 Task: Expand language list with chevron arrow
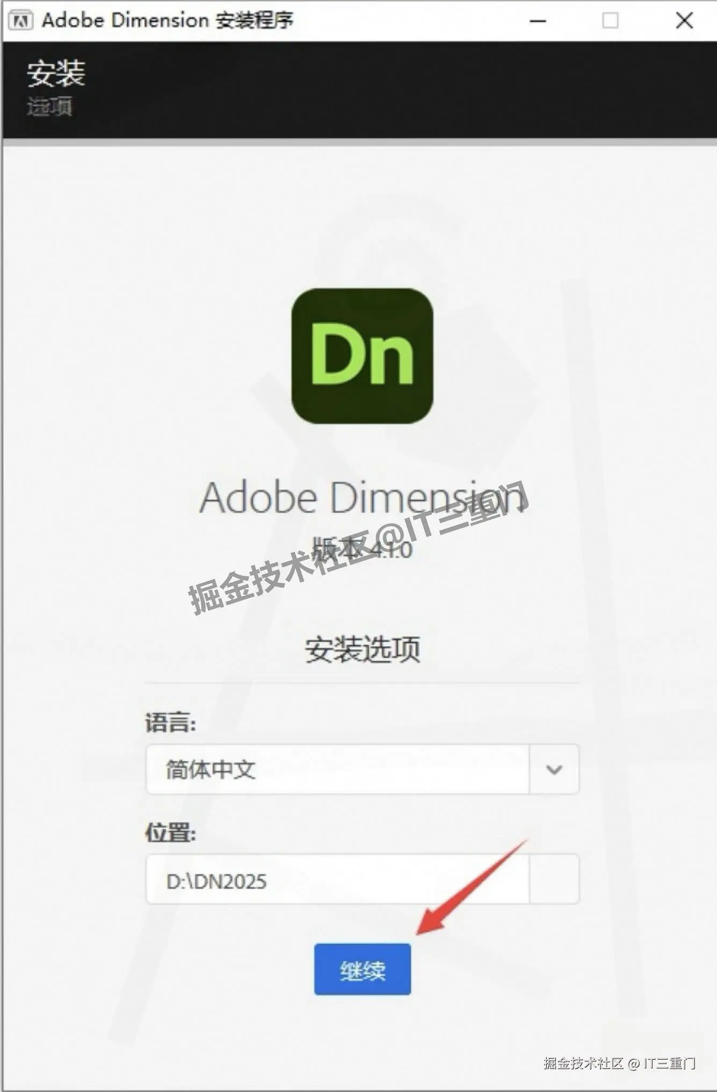554,769
